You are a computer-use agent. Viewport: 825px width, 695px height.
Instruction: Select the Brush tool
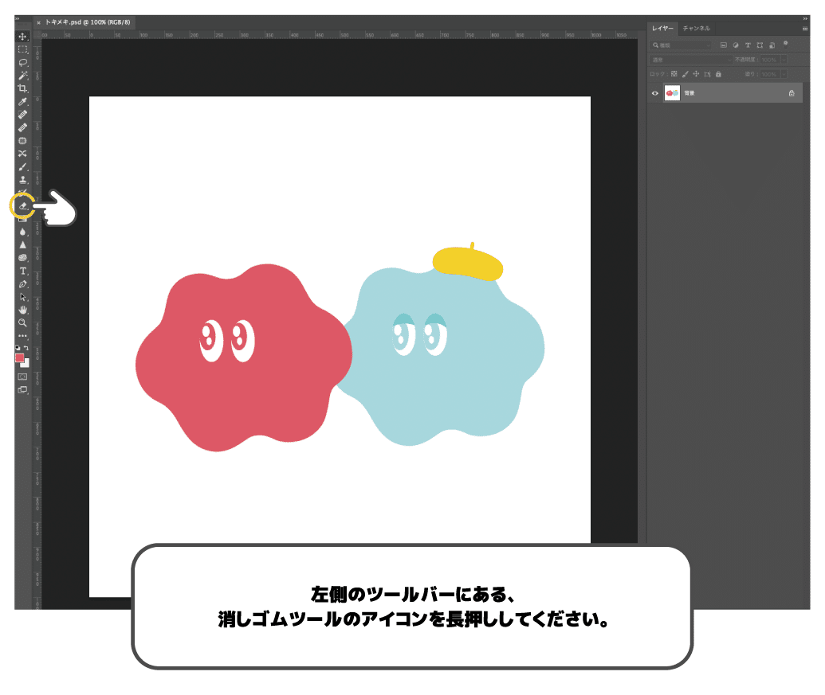click(22, 167)
